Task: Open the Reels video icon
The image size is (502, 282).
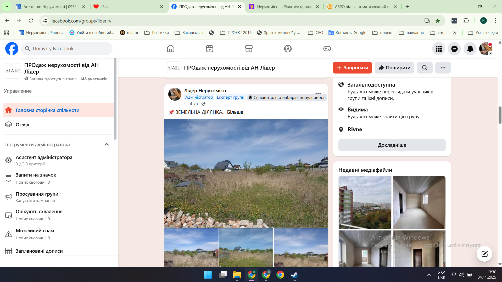Action: point(209,49)
